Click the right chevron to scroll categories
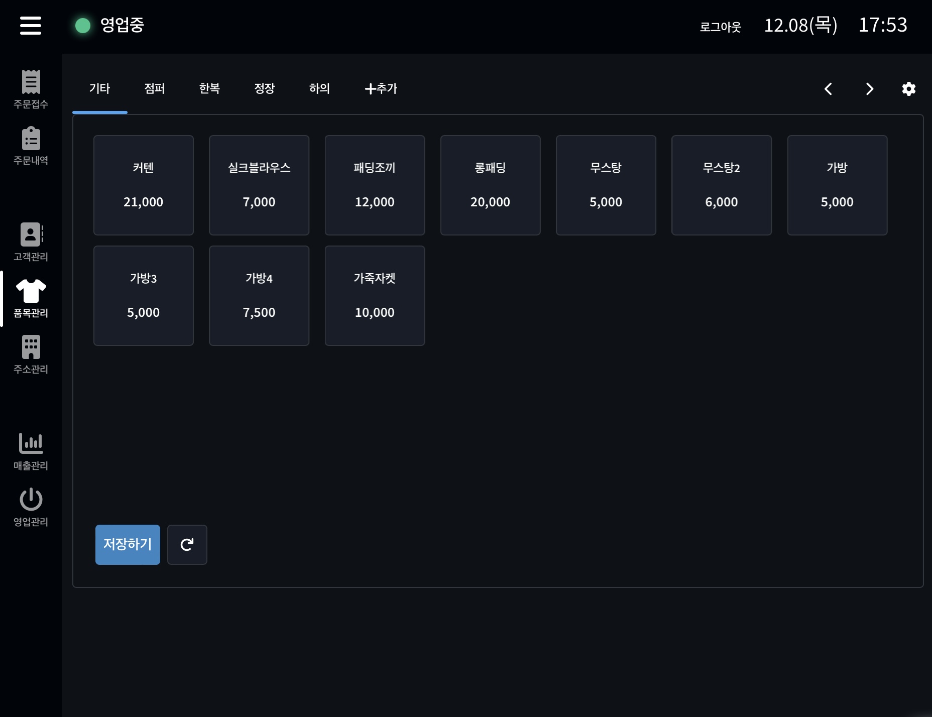Screen dimensions: 932x717 tap(869, 89)
